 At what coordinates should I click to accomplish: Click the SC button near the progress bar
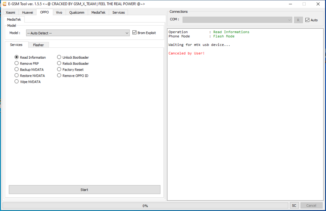pyautogui.click(x=294, y=205)
